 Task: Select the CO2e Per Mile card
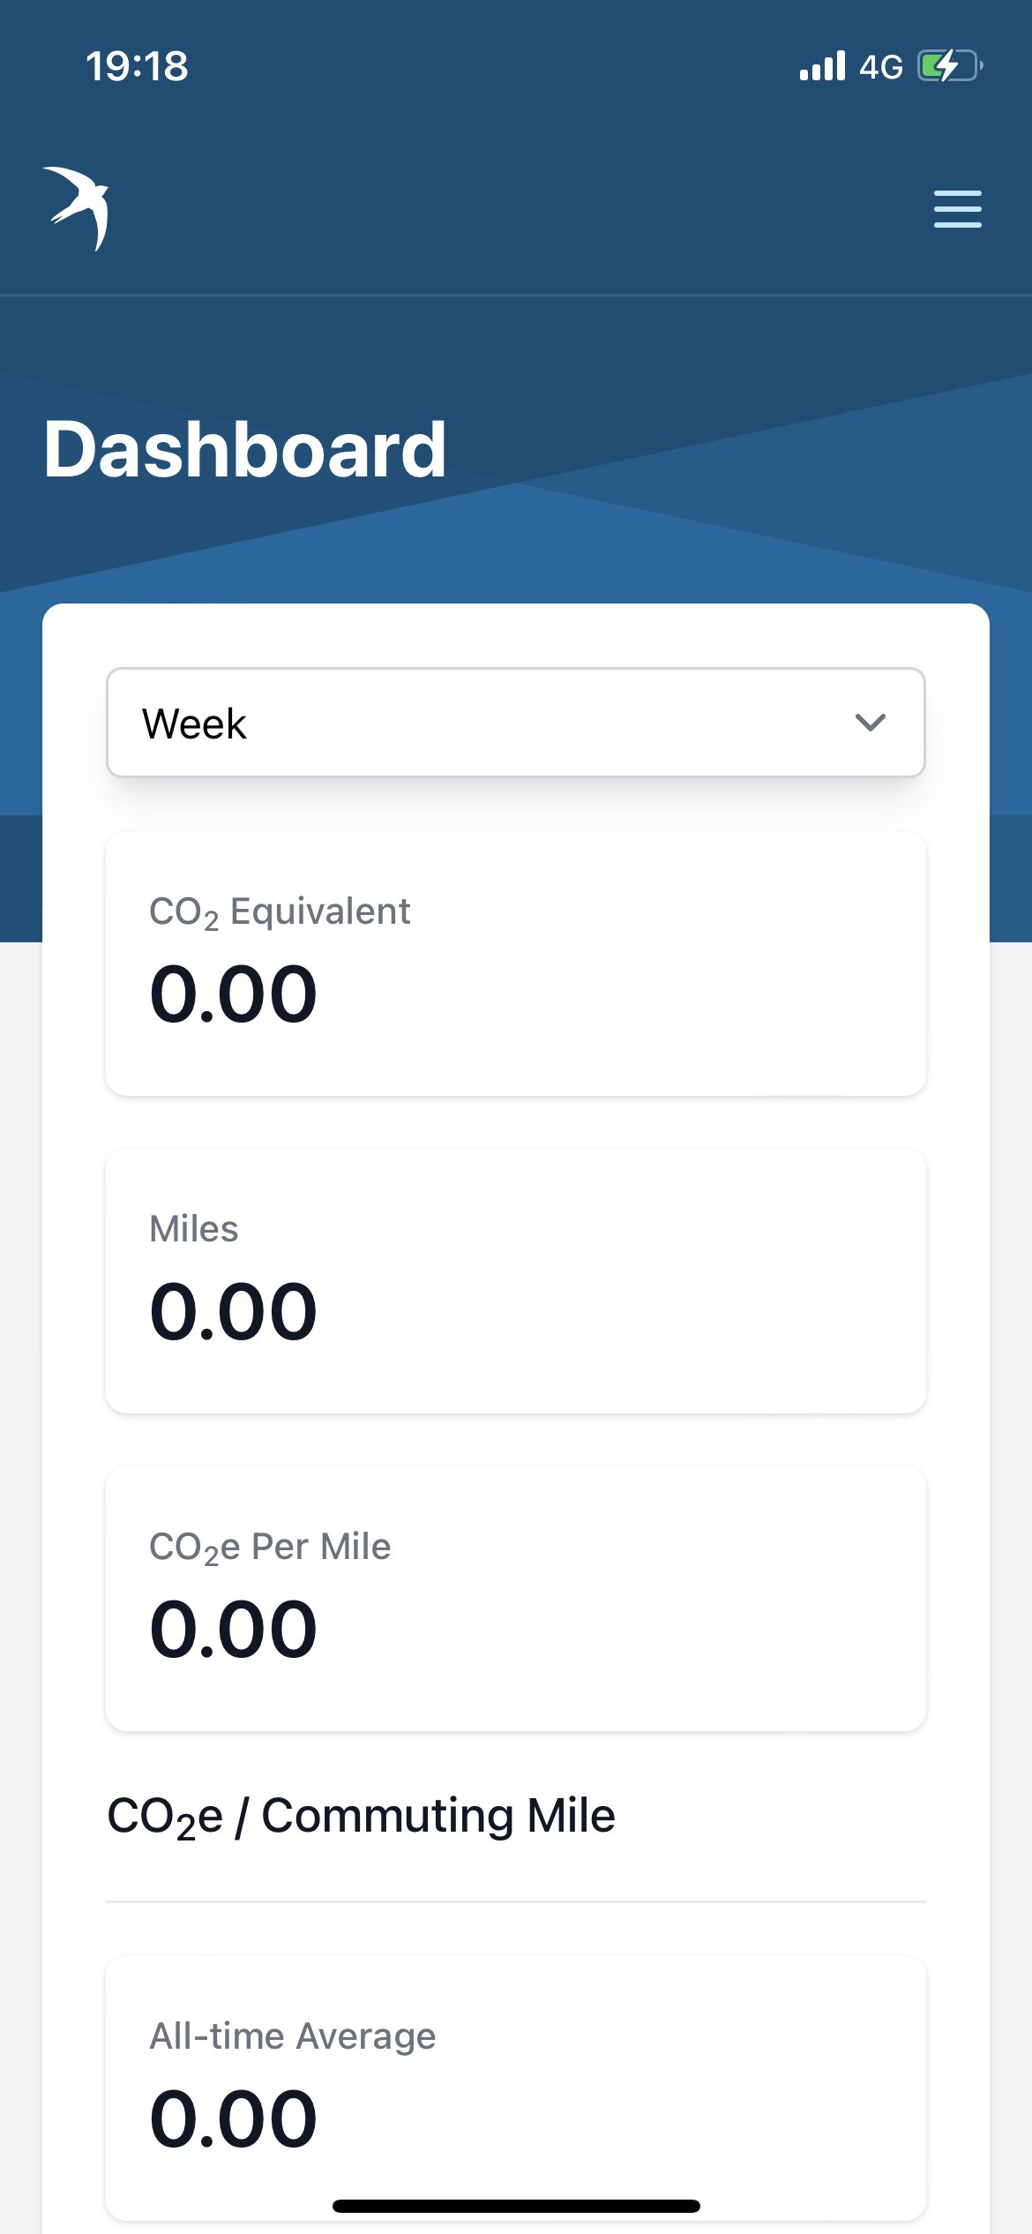point(516,1599)
